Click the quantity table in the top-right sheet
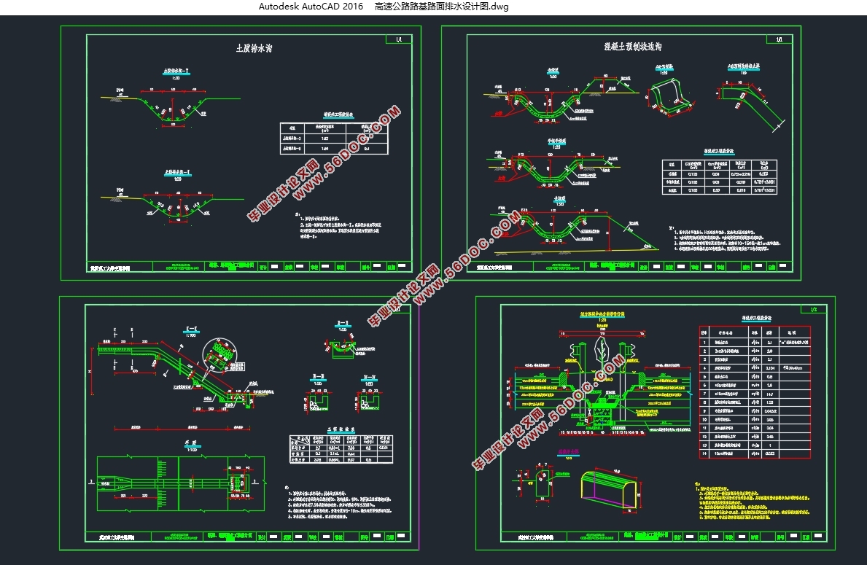The image size is (867, 565). (719, 176)
